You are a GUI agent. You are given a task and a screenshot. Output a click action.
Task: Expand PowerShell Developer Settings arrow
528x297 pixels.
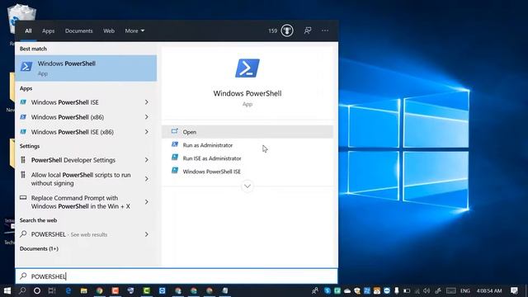pos(147,160)
